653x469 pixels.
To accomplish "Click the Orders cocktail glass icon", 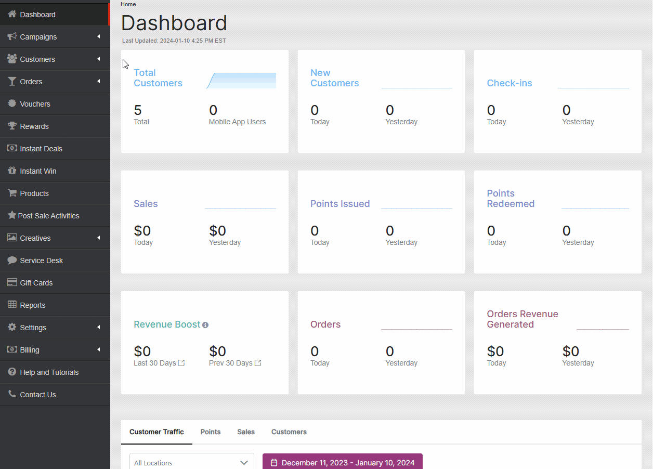I will click(x=12, y=81).
